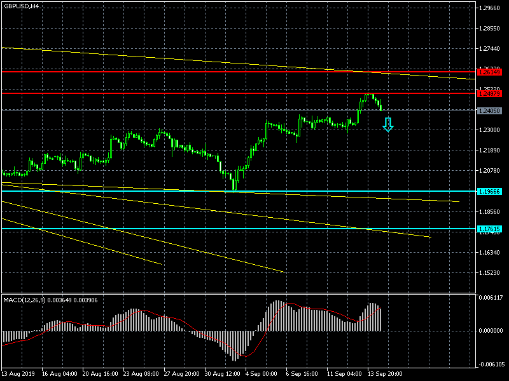
Task: Select the red 1.24979 price tag
Action: [x=489, y=93]
